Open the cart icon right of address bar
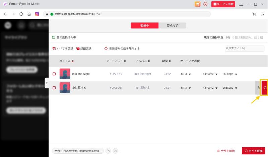 (254, 14)
